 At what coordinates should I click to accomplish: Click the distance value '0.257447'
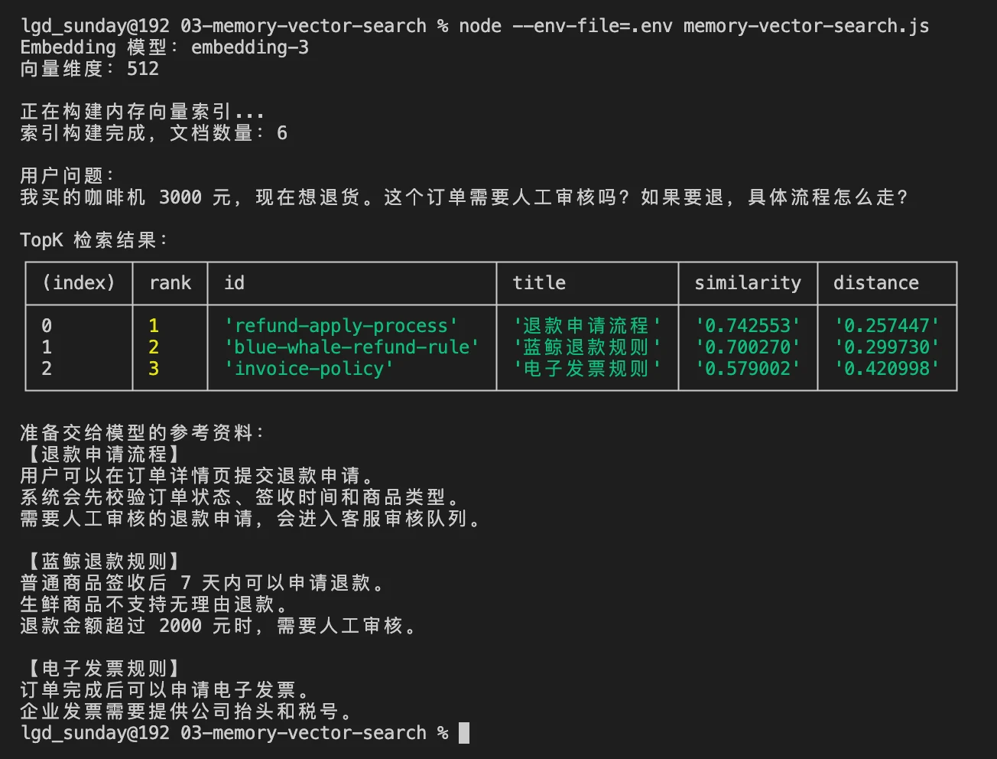tap(887, 326)
